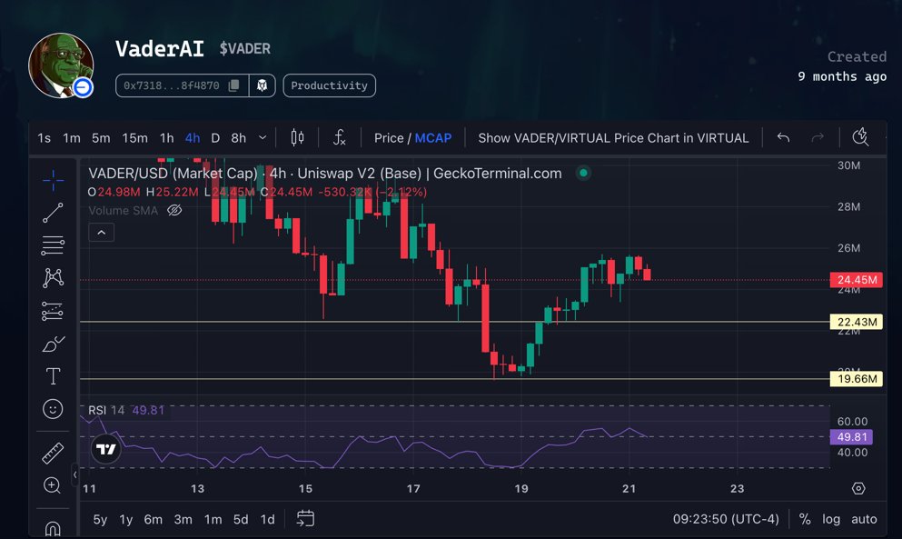Toggle auto scale mode

click(x=864, y=519)
